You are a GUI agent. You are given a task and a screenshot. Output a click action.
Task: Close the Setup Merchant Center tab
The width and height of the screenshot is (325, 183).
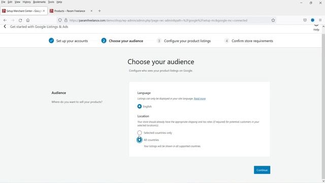tap(44, 11)
